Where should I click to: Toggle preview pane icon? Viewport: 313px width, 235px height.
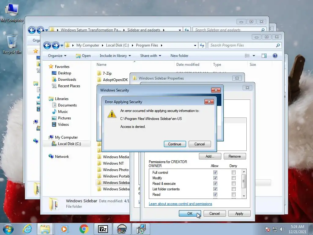click(264, 56)
